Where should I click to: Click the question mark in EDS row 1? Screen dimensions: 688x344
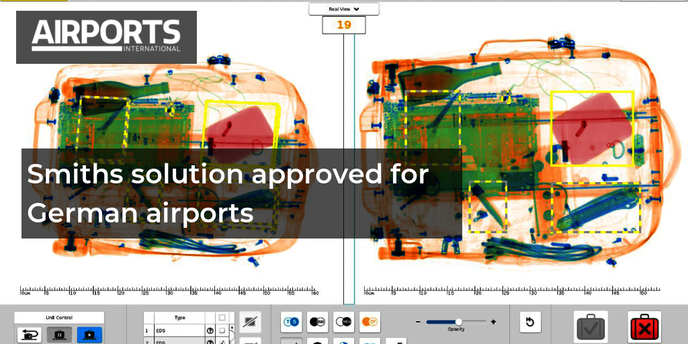[209, 331]
